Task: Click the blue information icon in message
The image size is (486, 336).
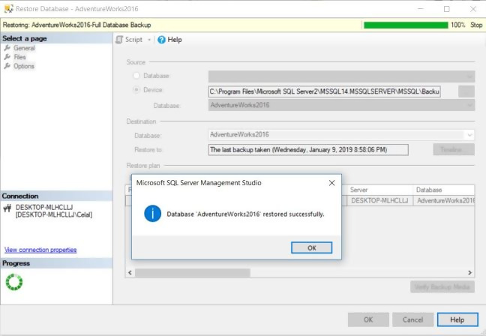Action: tap(152, 214)
